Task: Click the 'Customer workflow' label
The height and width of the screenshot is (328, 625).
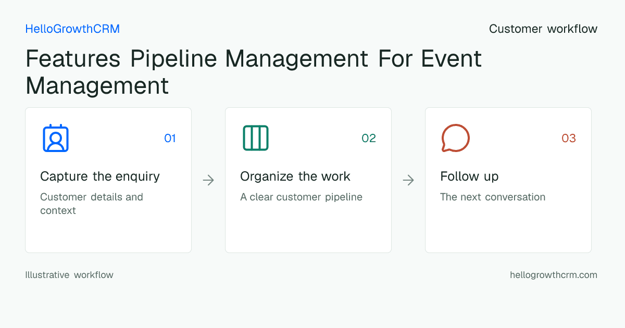Action: coord(543,29)
